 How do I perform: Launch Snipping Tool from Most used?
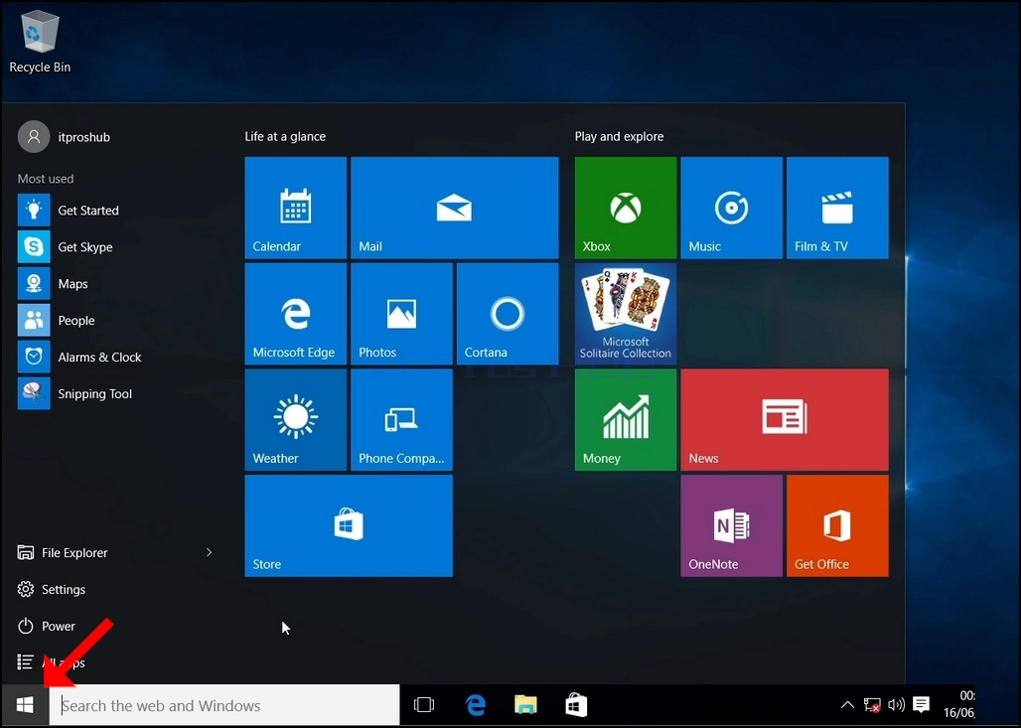(115, 393)
